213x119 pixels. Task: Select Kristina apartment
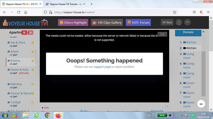pos(15,61)
